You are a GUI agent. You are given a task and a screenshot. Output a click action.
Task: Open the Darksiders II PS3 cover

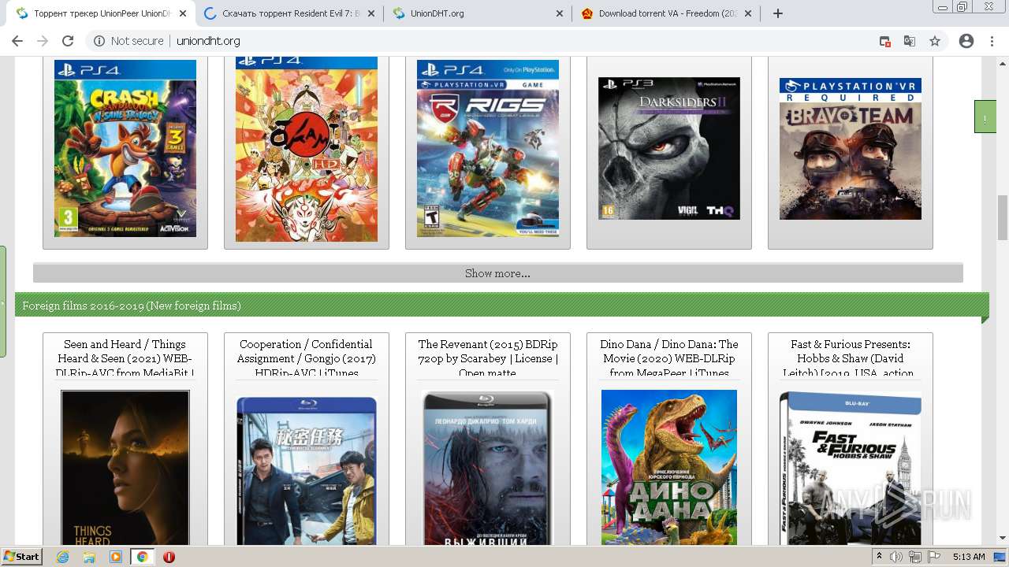tap(669, 148)
